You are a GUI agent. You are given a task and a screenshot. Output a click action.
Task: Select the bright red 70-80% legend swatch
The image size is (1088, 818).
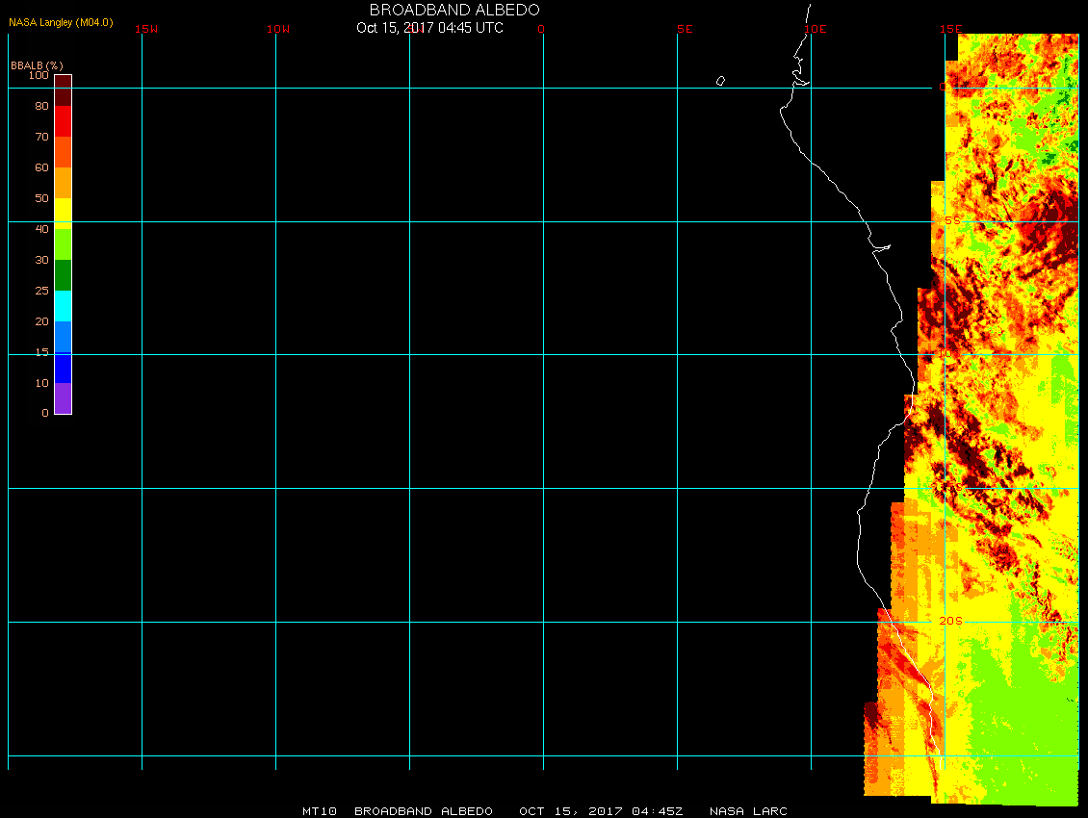(x=63, y=120)
